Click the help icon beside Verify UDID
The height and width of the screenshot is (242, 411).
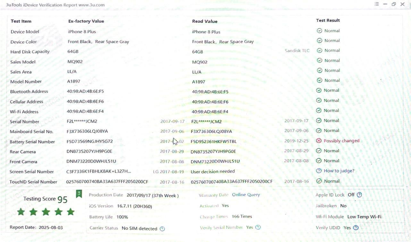[x=356, y=228]
